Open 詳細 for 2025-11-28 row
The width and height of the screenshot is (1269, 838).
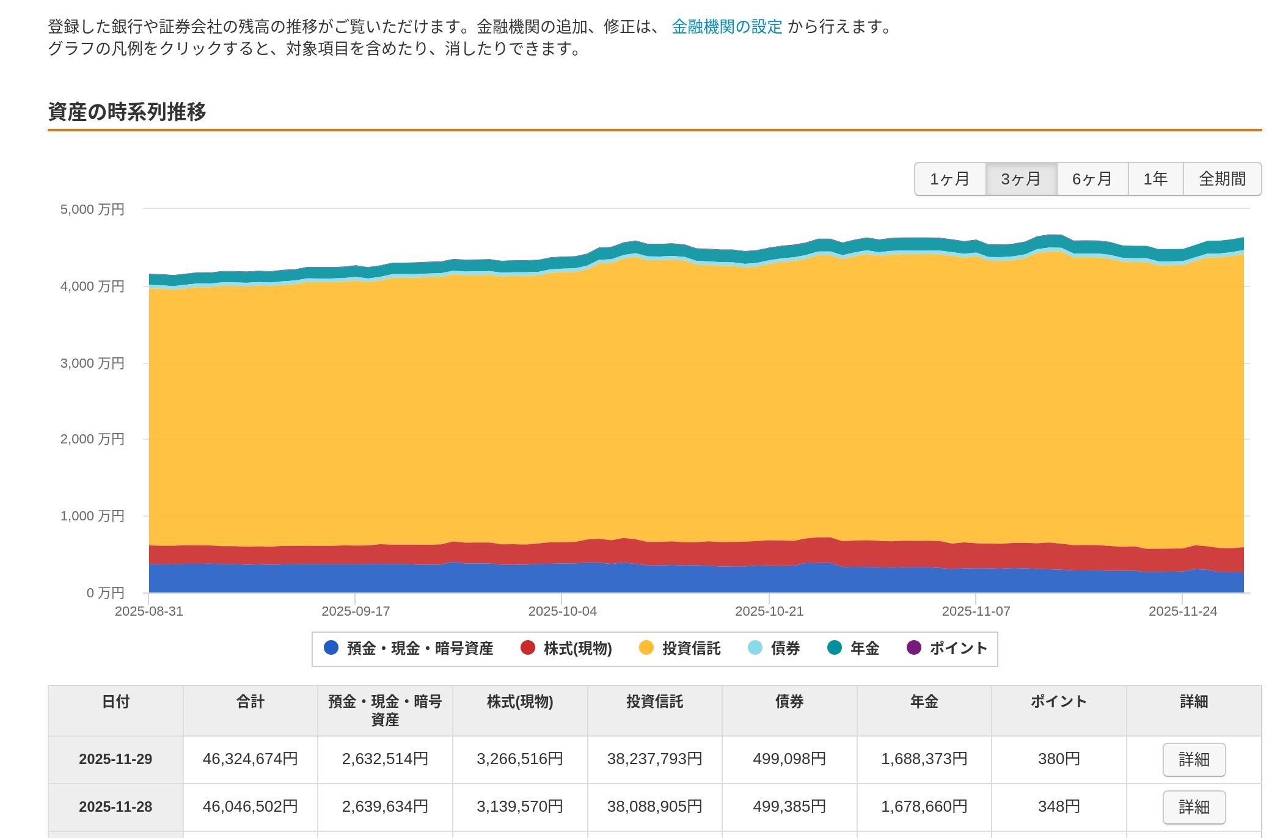tap(1193, 807)
